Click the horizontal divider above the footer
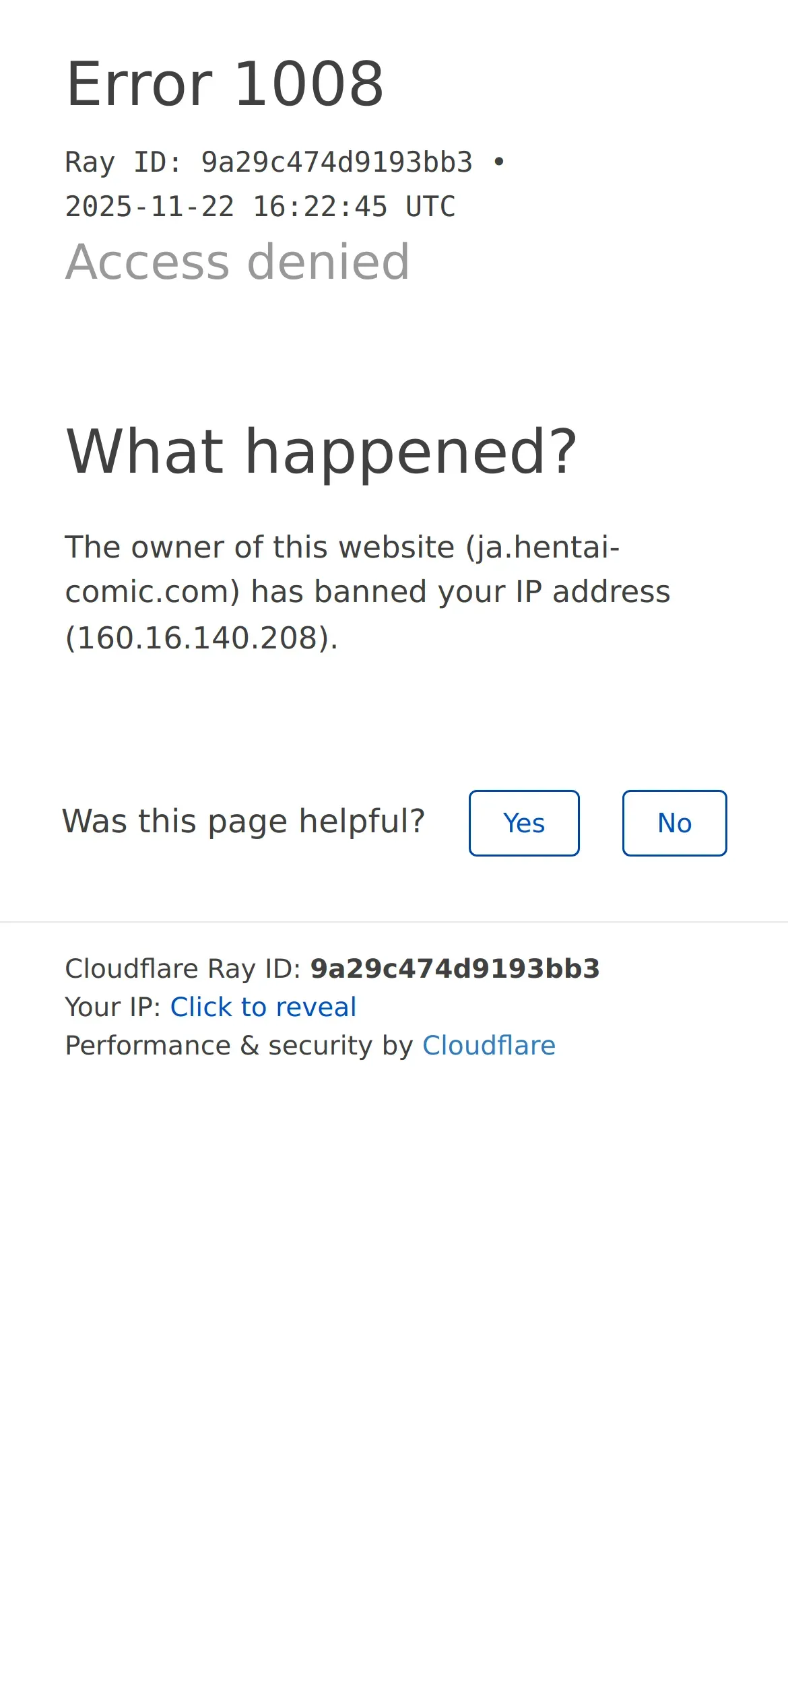 click(394, 922)
